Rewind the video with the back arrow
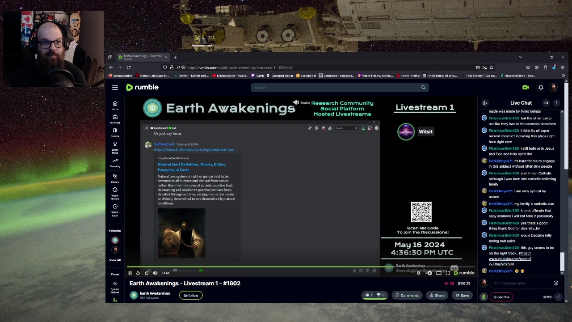 [138, 273]
